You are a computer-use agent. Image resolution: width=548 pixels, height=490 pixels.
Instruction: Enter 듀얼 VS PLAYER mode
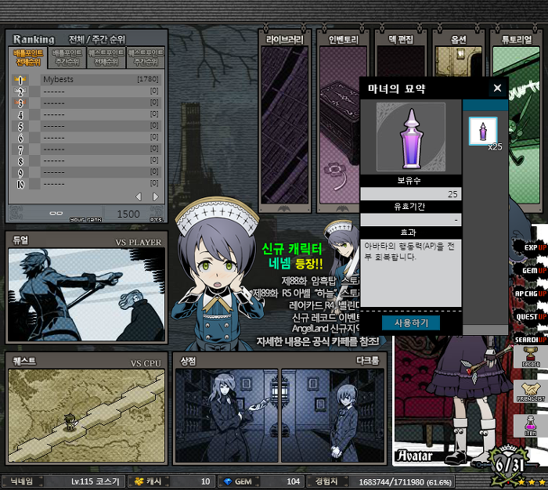pos(86,287)
